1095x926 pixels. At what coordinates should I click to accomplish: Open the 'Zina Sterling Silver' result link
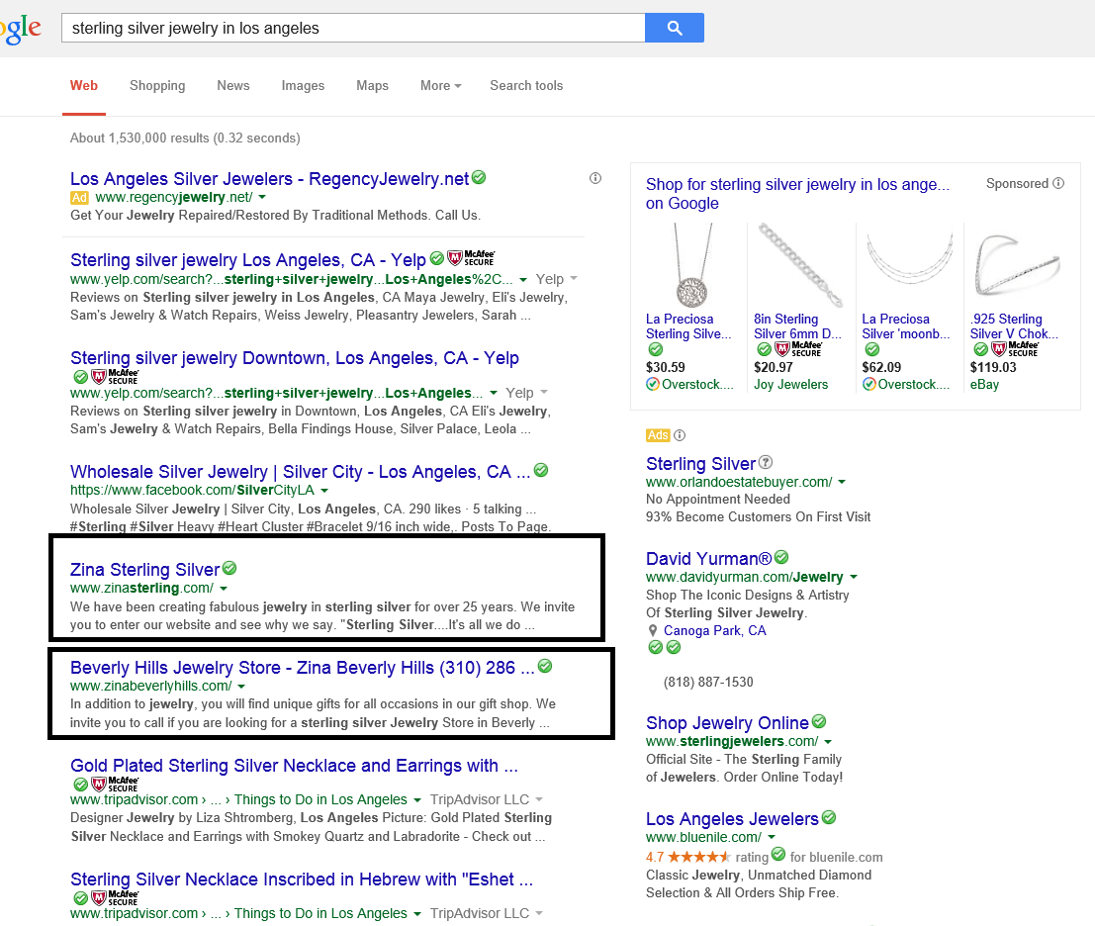click(x=145, y=570)
